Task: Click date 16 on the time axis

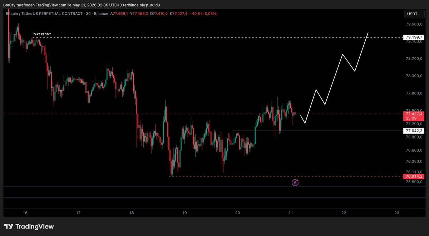Action: (25, 213)
